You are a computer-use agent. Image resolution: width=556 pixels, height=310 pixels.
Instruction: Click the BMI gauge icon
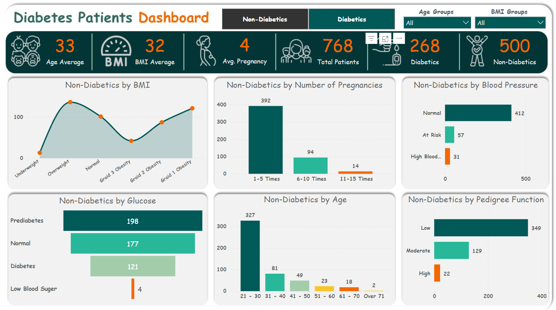(x=116, y=51)
